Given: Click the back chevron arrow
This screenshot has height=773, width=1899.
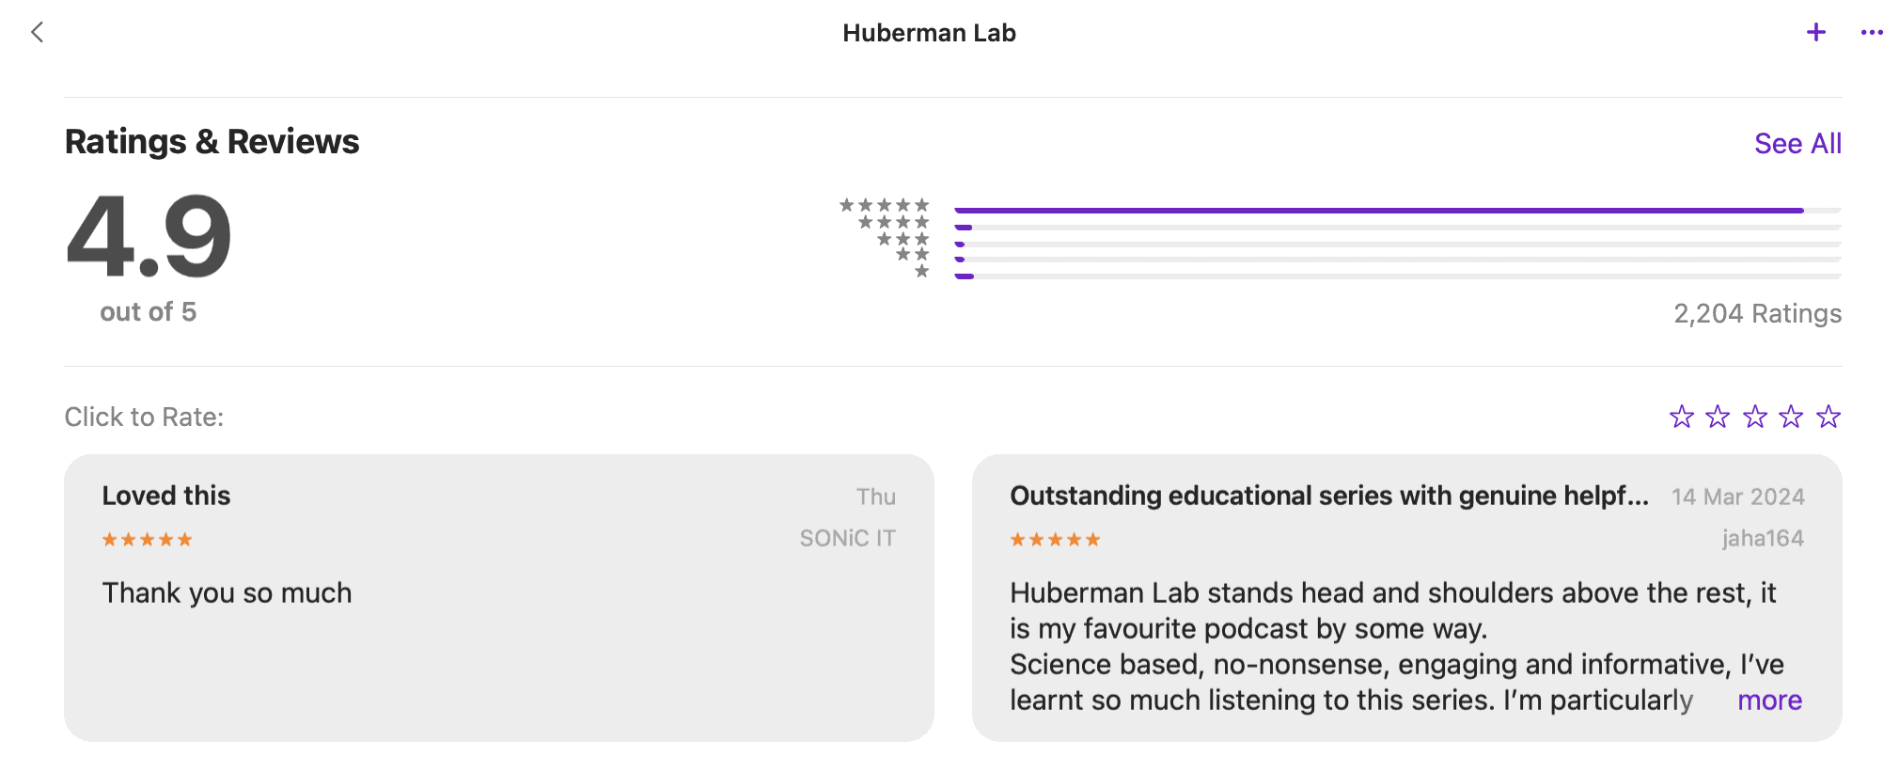Looking at the screenshot, I should coord(37,33).
